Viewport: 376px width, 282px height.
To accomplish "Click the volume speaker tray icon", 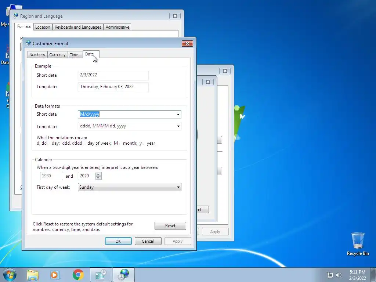I will (x=339, y=275).
